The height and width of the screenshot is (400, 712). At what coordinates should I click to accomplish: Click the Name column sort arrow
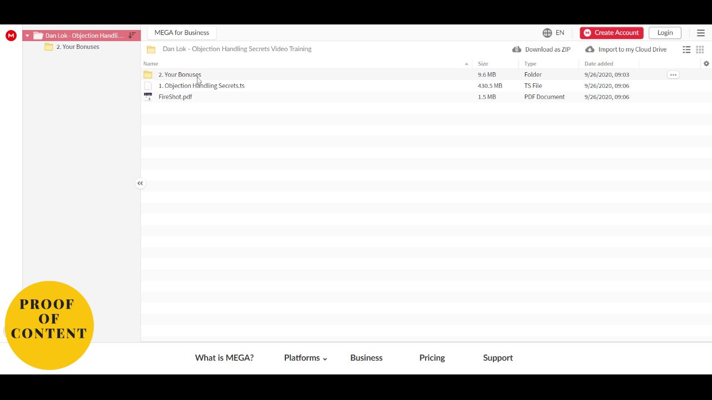[466, 64]
